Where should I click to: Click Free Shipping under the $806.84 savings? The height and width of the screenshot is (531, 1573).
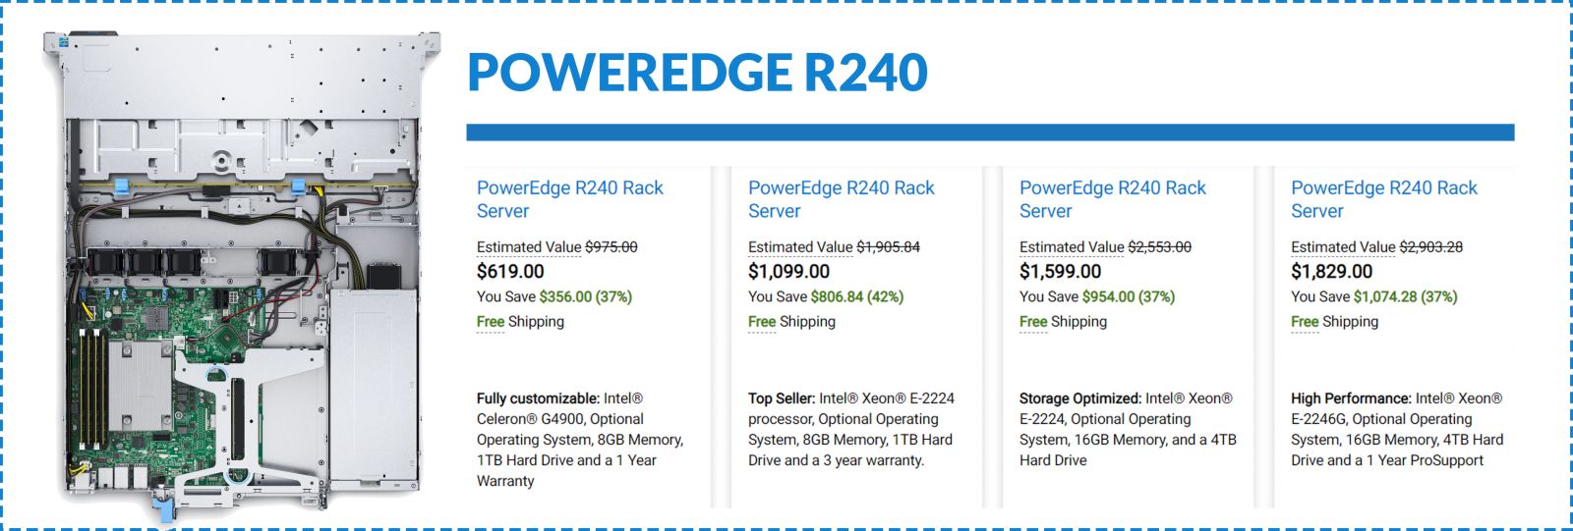pyautogui.click(x=791, y=322)
